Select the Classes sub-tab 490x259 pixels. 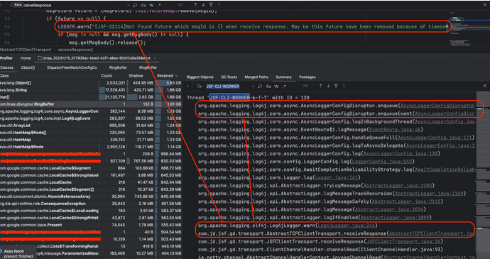tap(7, 67)
